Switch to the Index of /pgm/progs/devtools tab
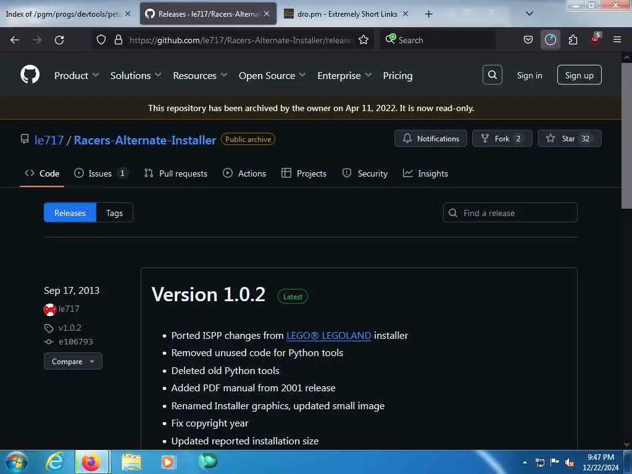The image size is (632, 474). point(64,14)
